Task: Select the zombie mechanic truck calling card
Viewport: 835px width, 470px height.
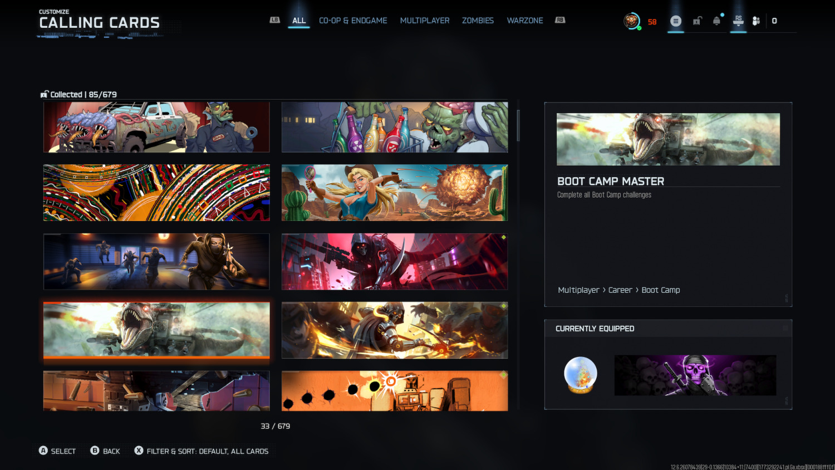Action: [x=156, y=127]
